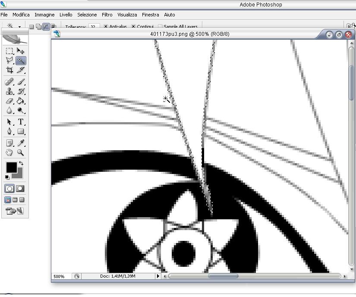This screenshot has width=356, height=297.
Task: Uncheck the Contigui checkbox
Action: coord(133,27)
